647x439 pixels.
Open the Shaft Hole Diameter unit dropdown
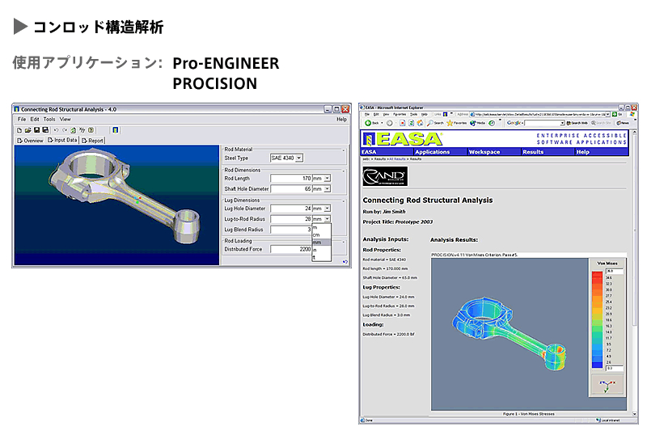(x=327, y=188)
